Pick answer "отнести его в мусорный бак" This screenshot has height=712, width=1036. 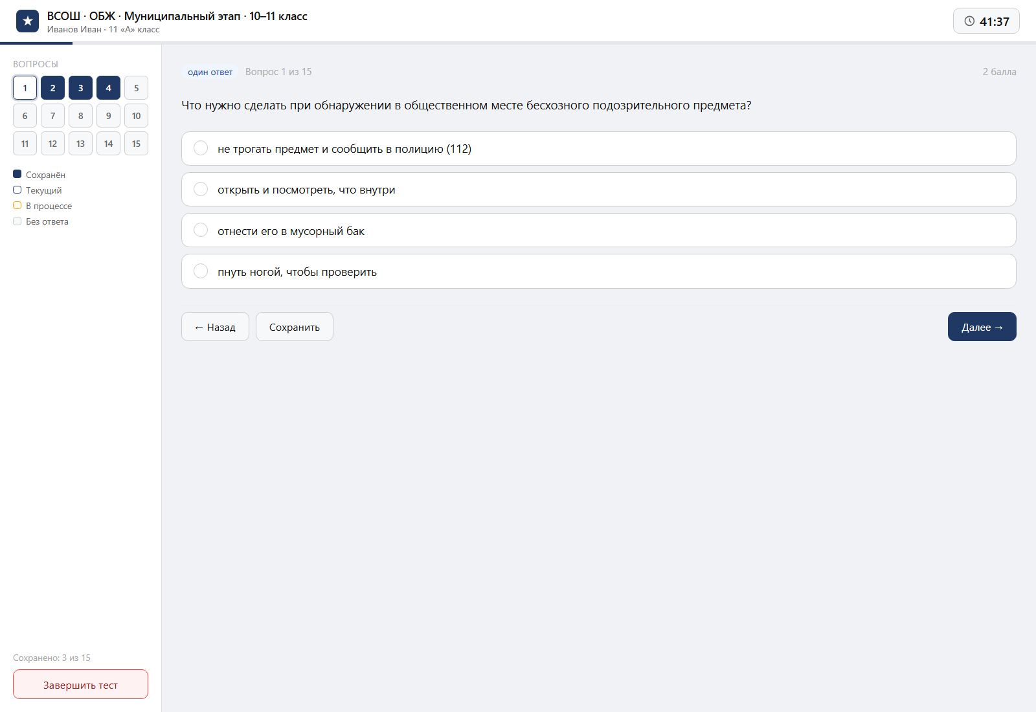(x=598, y=230)
